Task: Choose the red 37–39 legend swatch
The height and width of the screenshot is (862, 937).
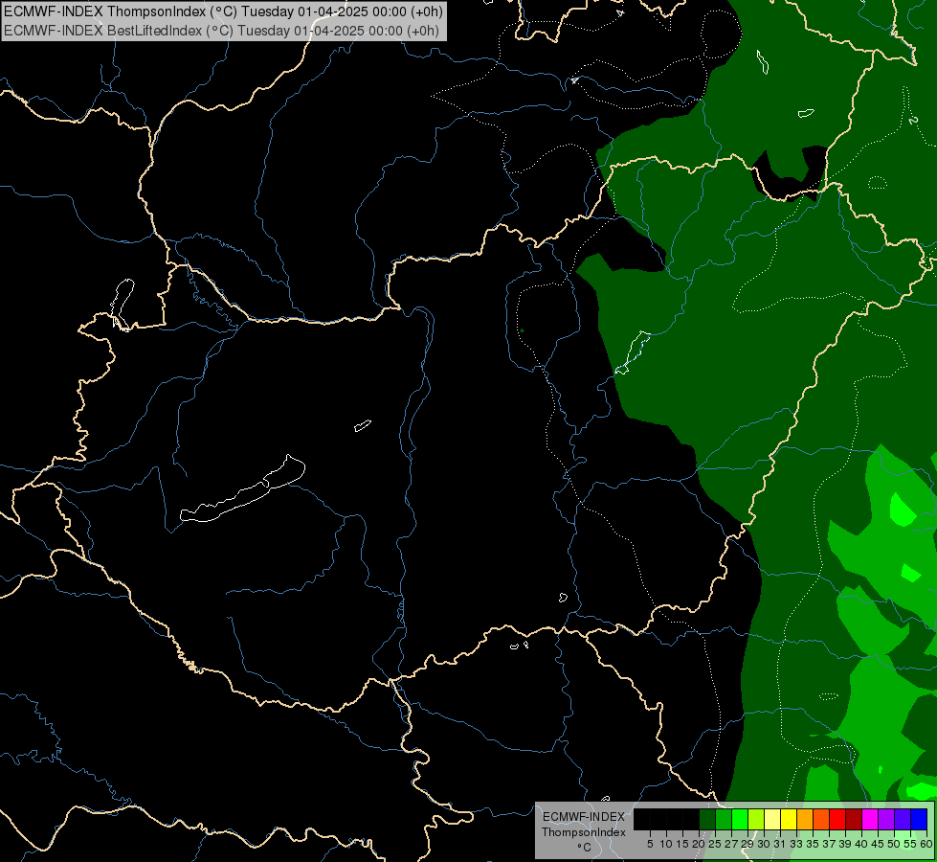Action: [x=837, y=819]
